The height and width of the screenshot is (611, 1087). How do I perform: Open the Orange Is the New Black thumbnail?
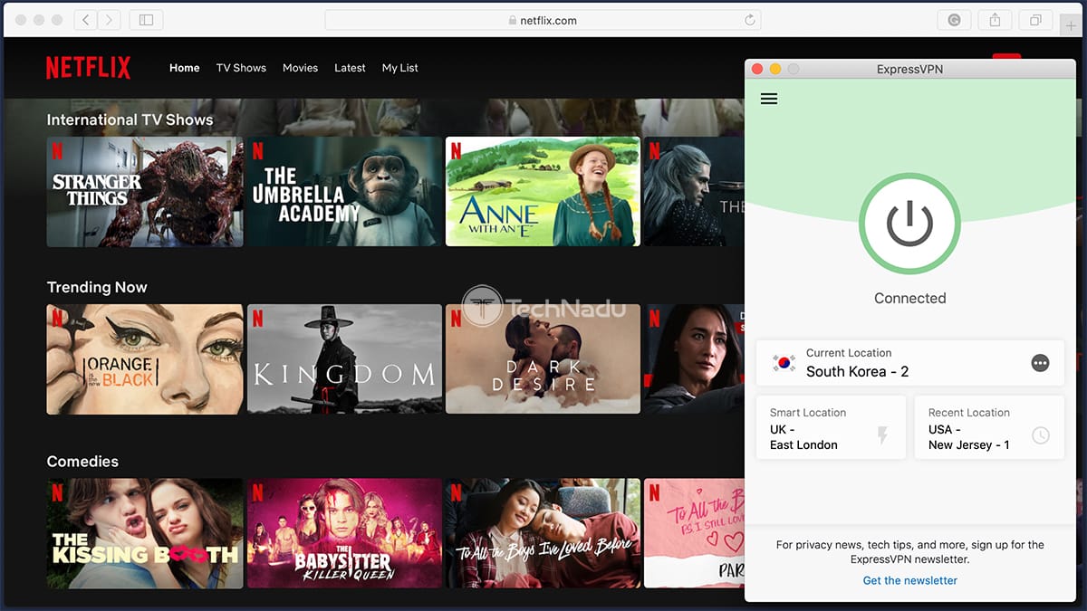click(145, 359)
